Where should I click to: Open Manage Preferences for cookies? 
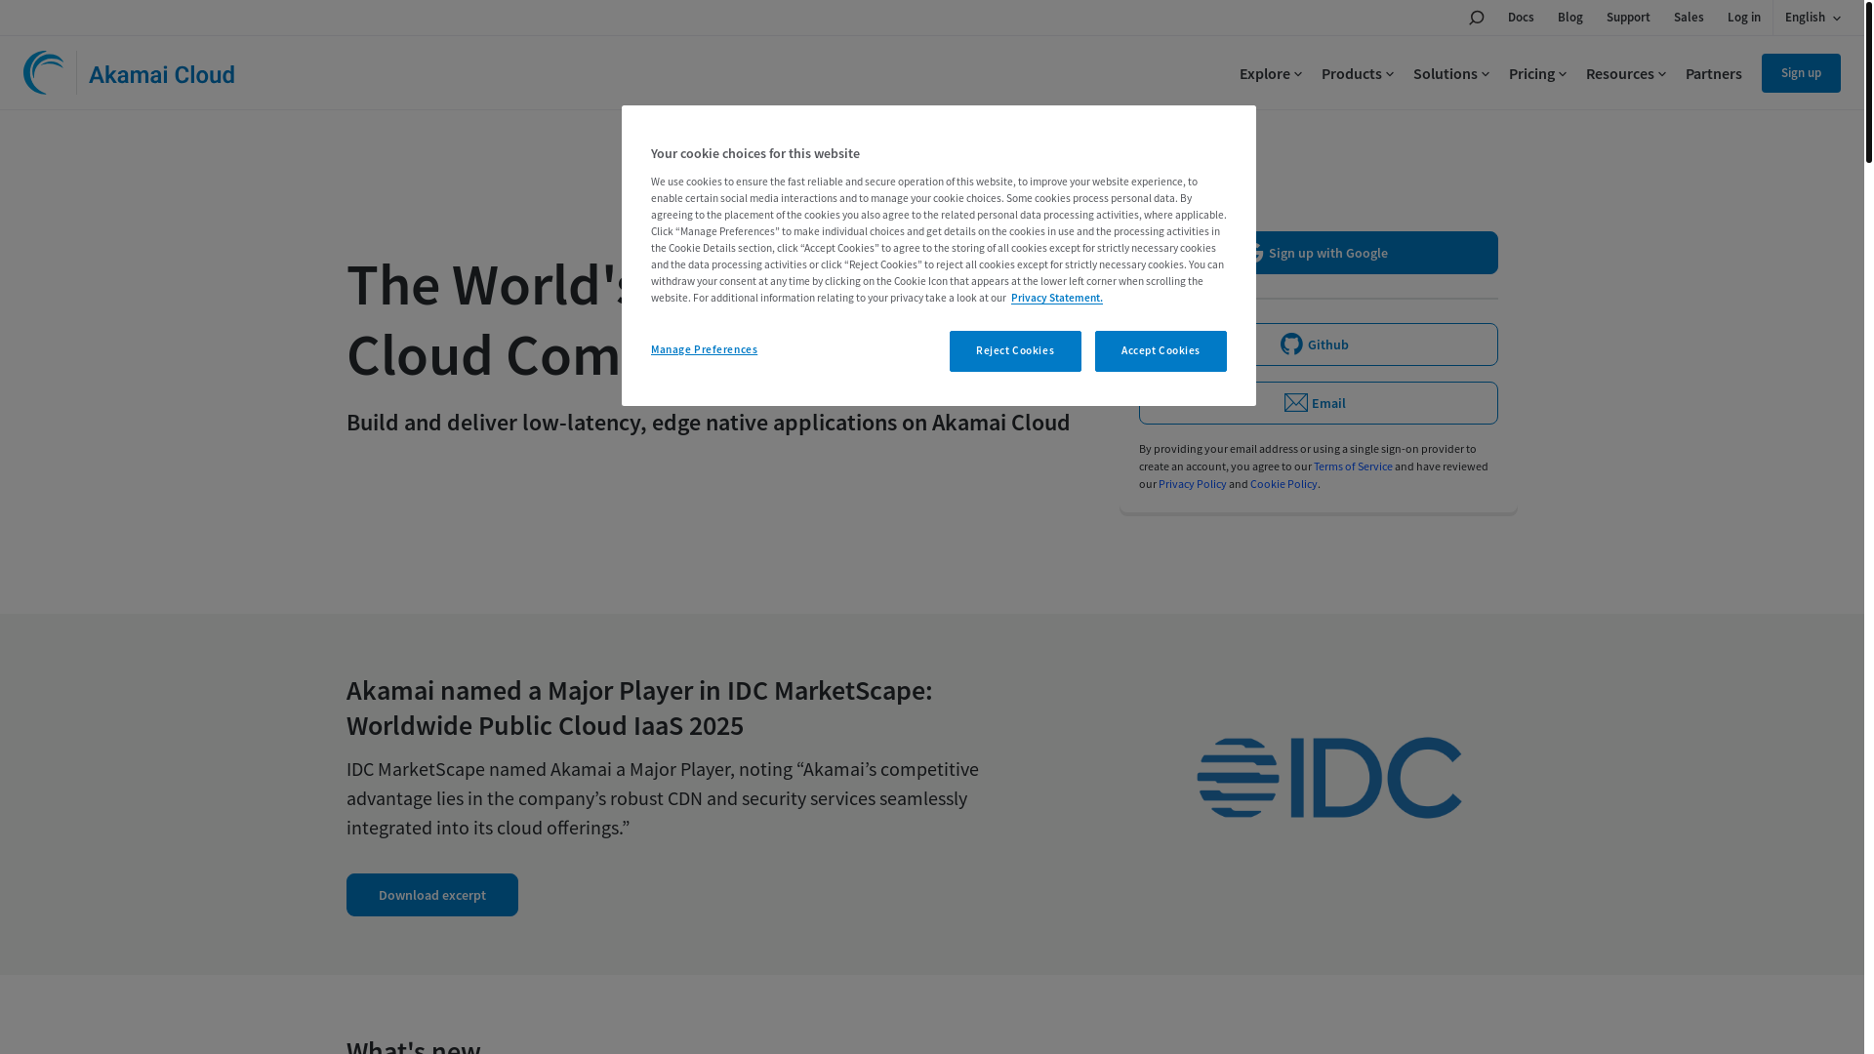pos(704,349)
